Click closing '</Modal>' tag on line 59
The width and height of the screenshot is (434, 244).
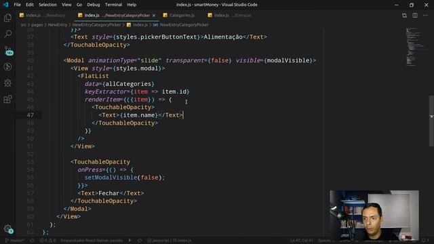pyautogui.click(x=77, y=209)
